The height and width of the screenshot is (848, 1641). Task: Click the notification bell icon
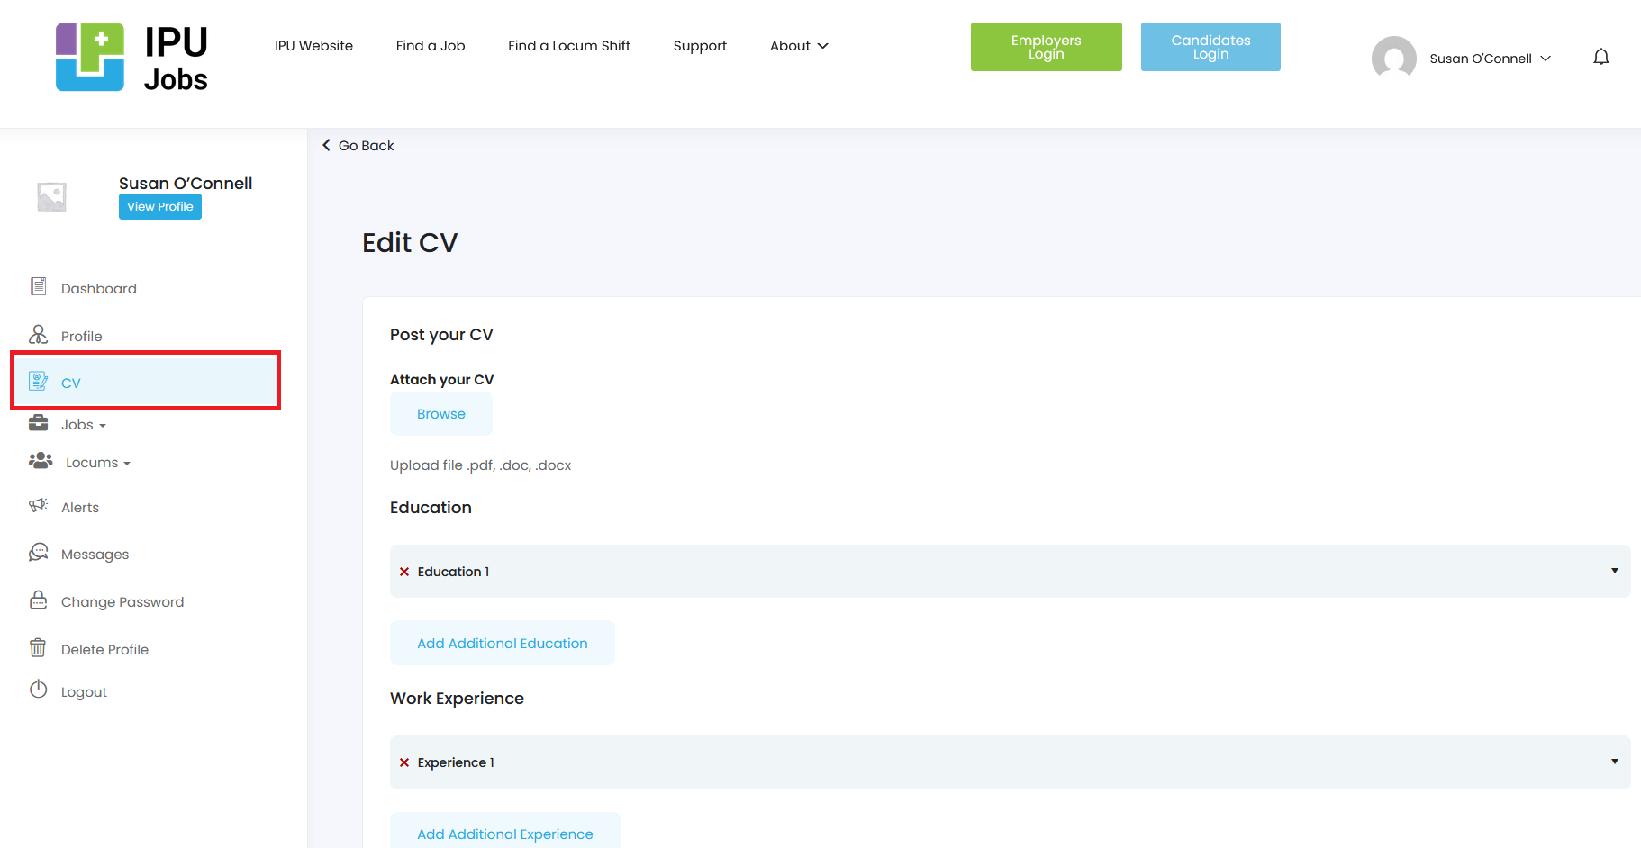coord(1600,58)
